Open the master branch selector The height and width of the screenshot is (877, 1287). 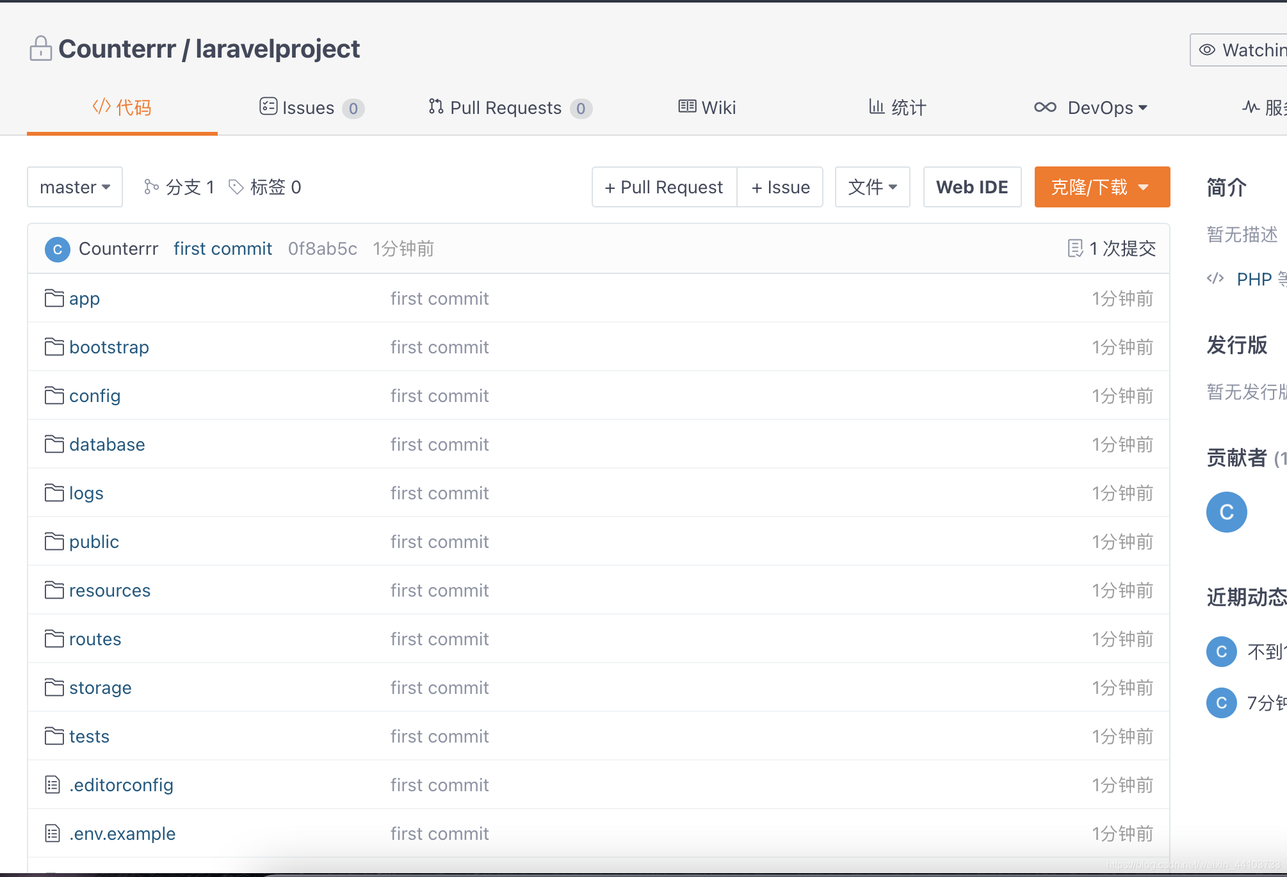(75, 187)
